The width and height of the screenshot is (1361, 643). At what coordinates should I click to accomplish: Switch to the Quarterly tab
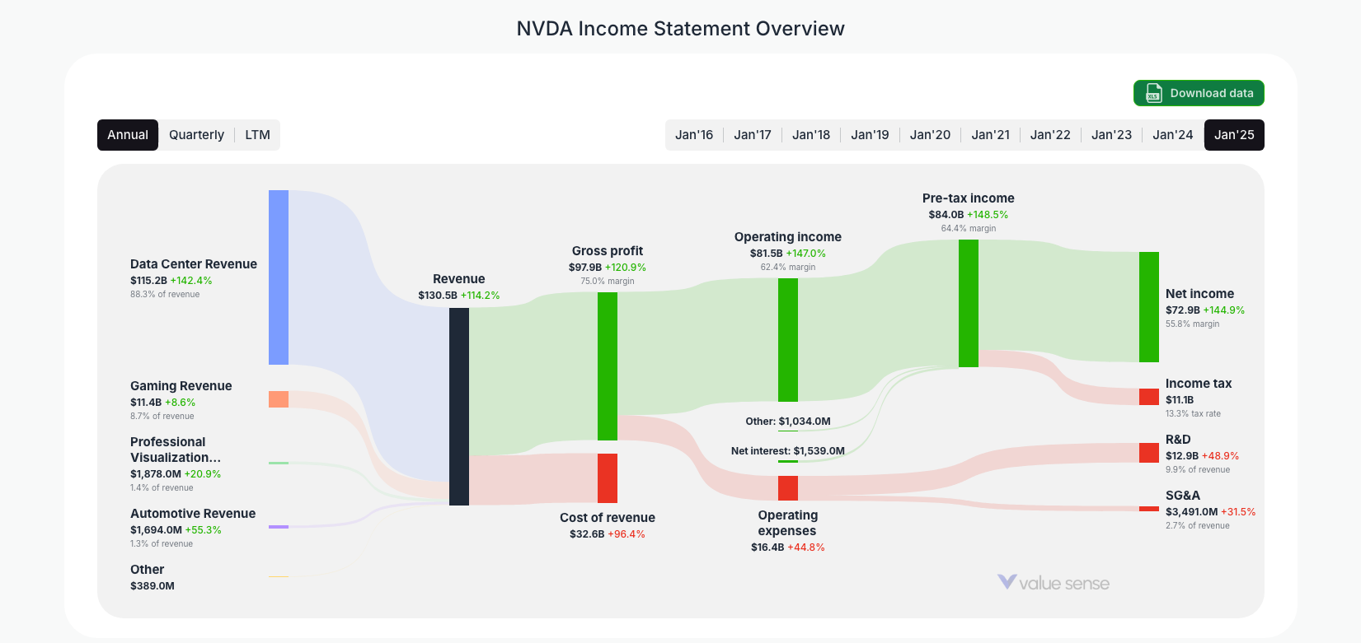point(196,135)
